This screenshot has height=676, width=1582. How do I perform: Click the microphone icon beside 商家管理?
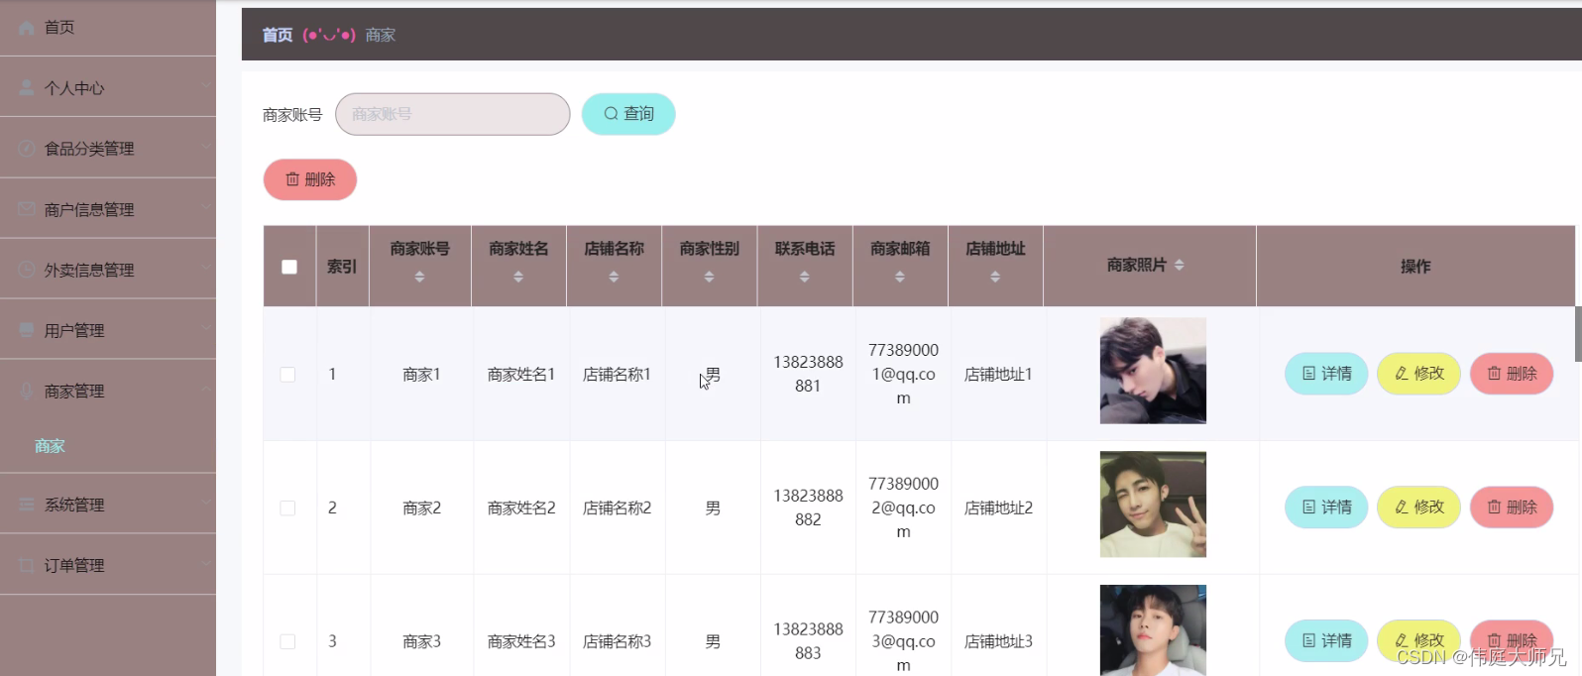pyautogui.click(x=27, y=392)
